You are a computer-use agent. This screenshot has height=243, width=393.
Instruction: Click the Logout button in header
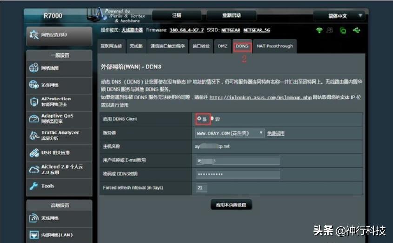[177, 15]
